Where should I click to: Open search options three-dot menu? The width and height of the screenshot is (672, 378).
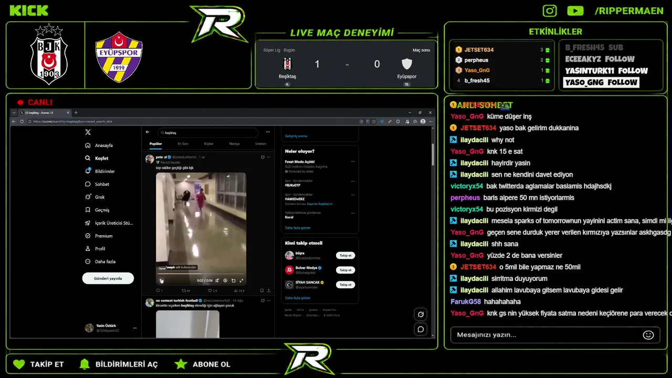(x=268, y=132)
